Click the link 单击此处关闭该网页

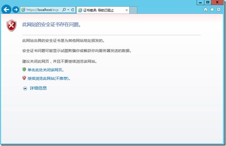pyautogui.click(x=46, y=70)
